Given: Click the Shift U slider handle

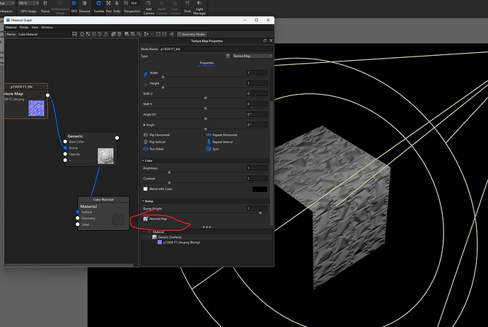Looking at the screenshot, I should coord(205,98).
